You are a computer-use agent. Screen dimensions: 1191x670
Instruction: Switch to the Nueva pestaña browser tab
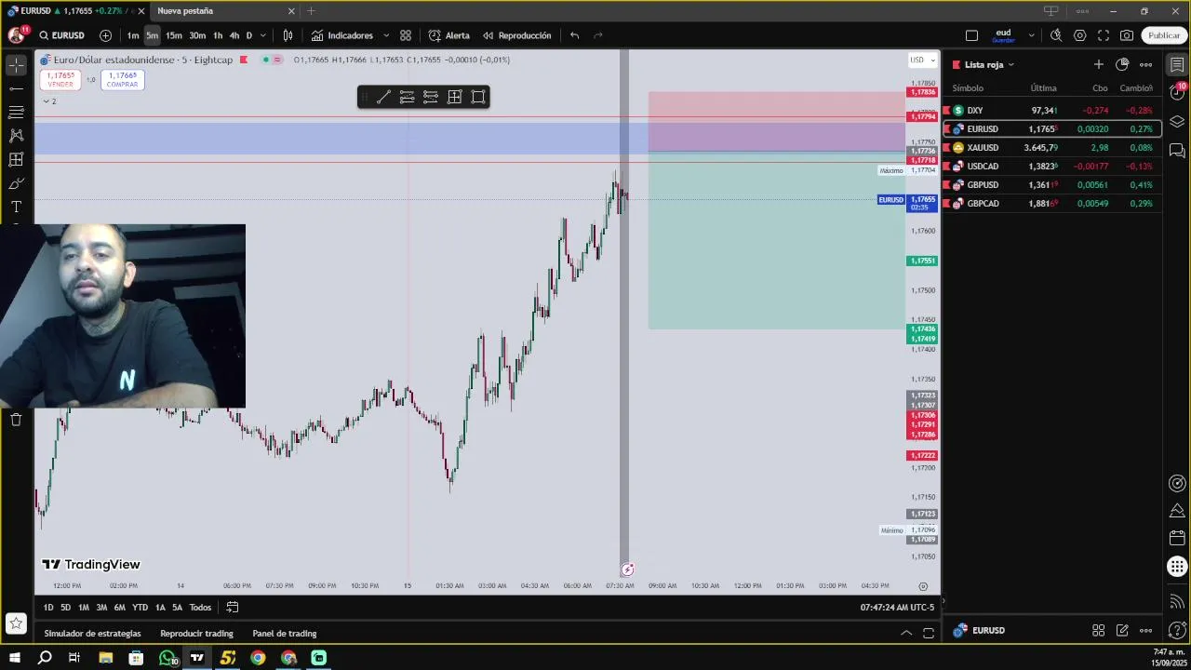[223, 11]
